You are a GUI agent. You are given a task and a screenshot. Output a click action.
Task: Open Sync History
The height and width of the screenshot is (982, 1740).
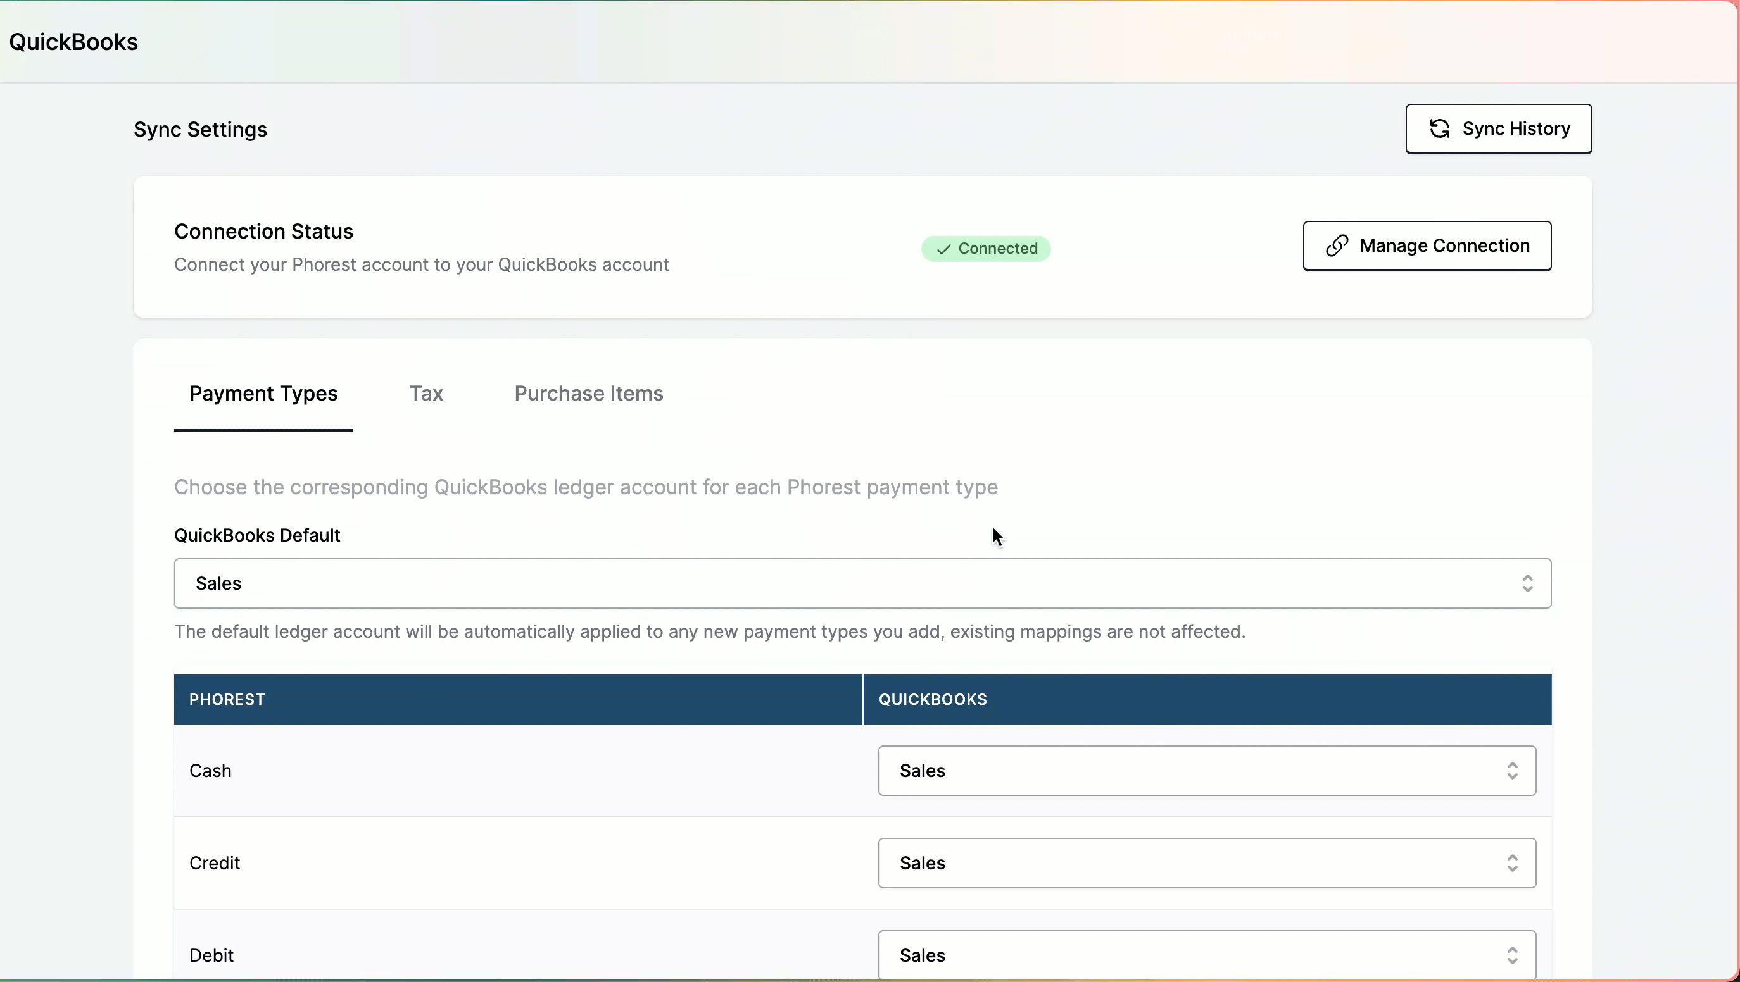tap(1498, 129)
